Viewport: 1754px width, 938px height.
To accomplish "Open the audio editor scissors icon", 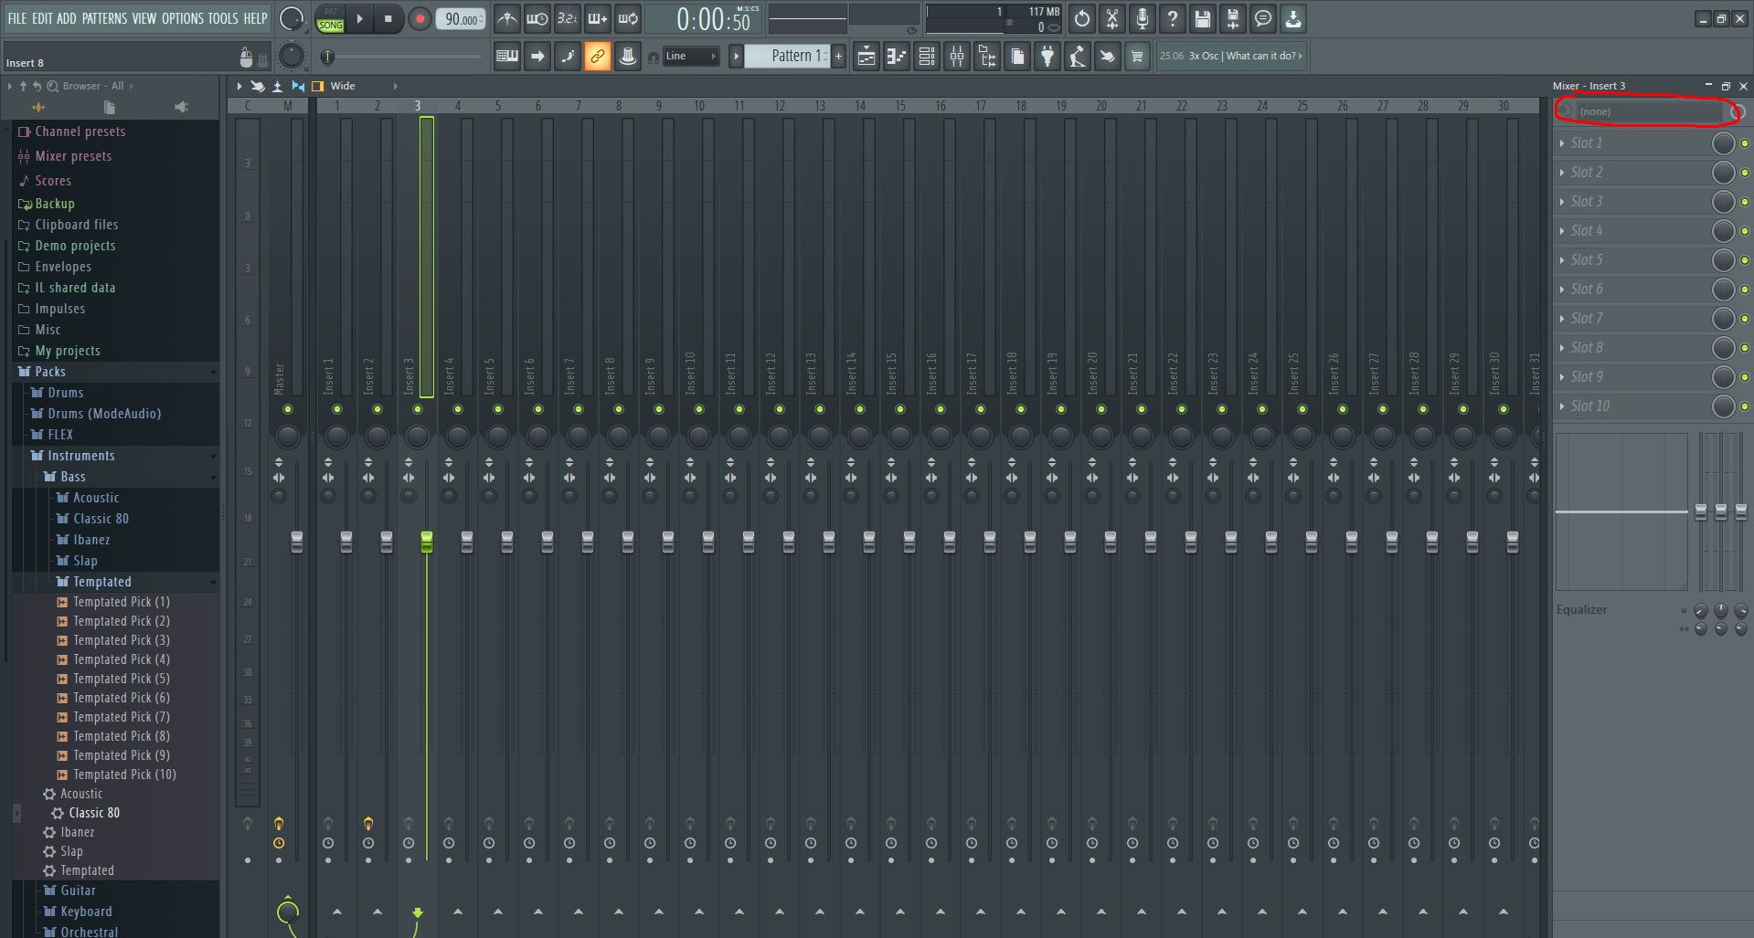I will (x=1112, y=18).
